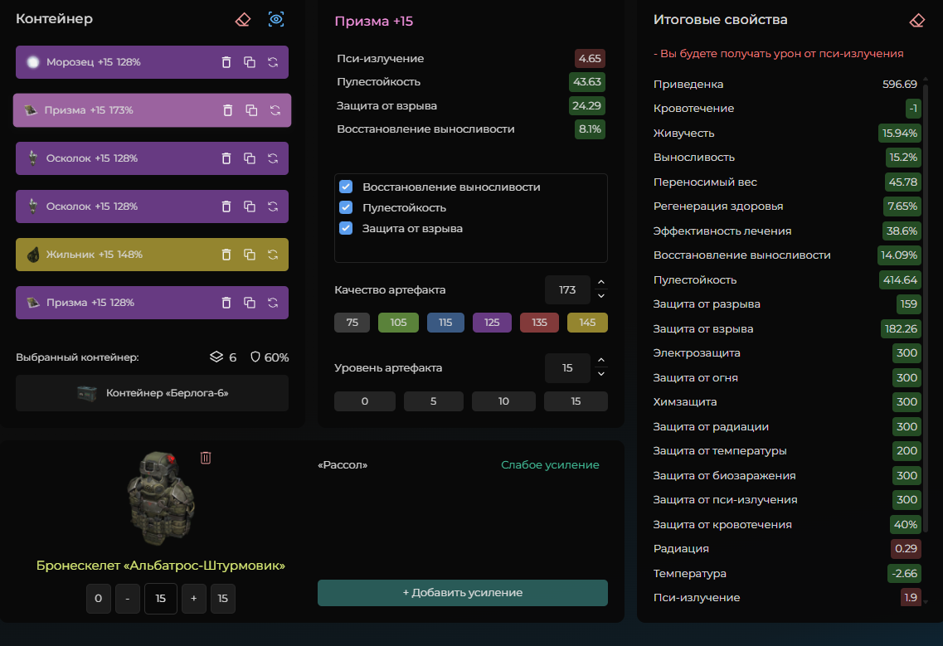Duplicate the Призма +15 173% artifact
The image size is (943, 646).
251,110
